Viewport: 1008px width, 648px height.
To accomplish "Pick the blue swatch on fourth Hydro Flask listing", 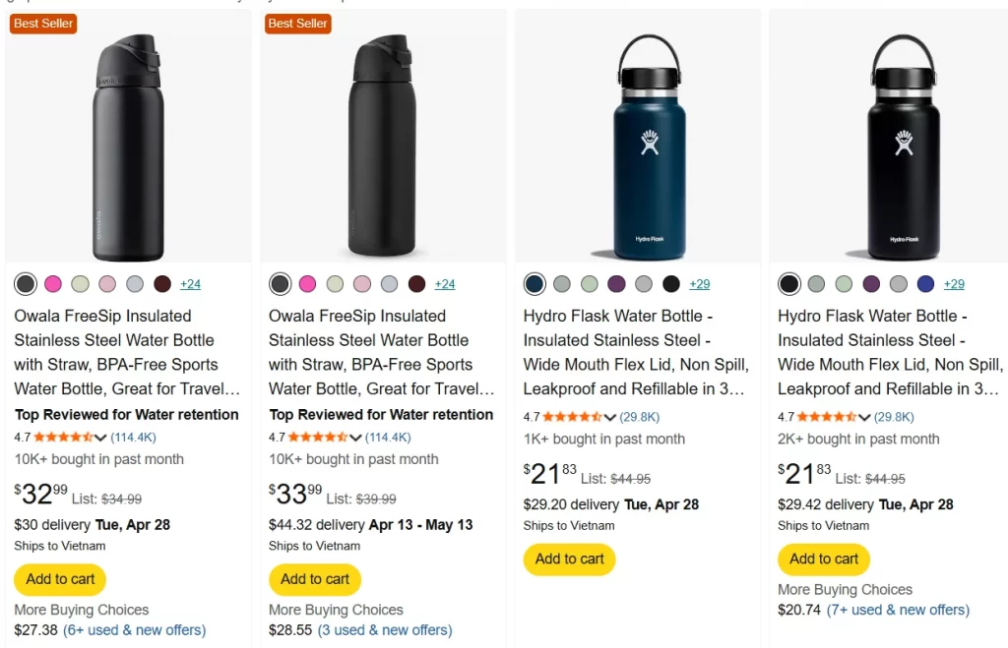I will click(925, 283).
